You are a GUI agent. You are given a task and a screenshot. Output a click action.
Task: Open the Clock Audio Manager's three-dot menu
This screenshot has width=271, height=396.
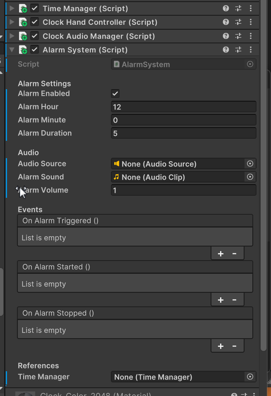[x=250, y=36]
